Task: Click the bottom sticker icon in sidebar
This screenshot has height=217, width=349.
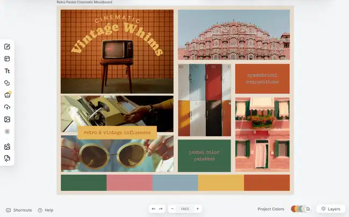Action: tap(7, 158)
